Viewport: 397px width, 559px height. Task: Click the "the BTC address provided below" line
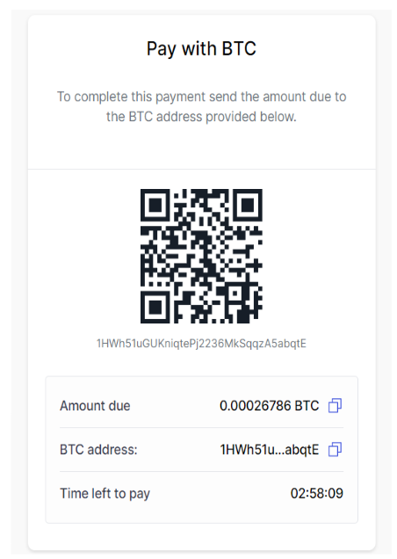click(x=201, y=117)
